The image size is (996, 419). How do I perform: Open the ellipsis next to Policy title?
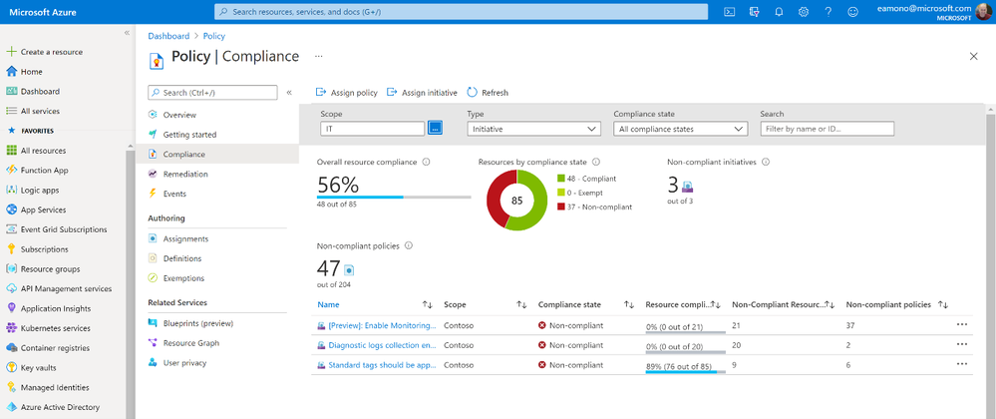(319, 56)
